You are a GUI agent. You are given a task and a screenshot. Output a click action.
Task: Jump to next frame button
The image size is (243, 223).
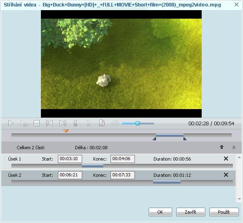[x=63, y=123]
